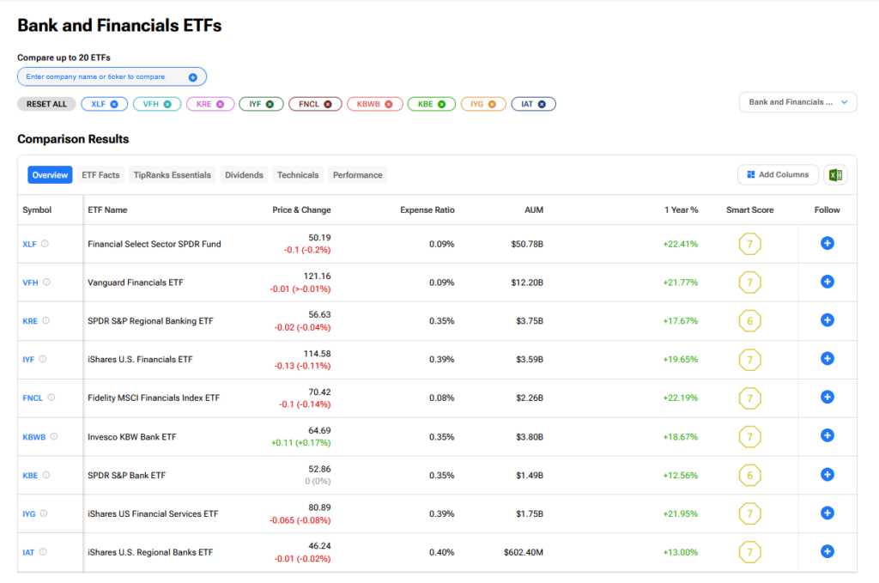
Task: View the Performance tab
Action: coord(358,175)
